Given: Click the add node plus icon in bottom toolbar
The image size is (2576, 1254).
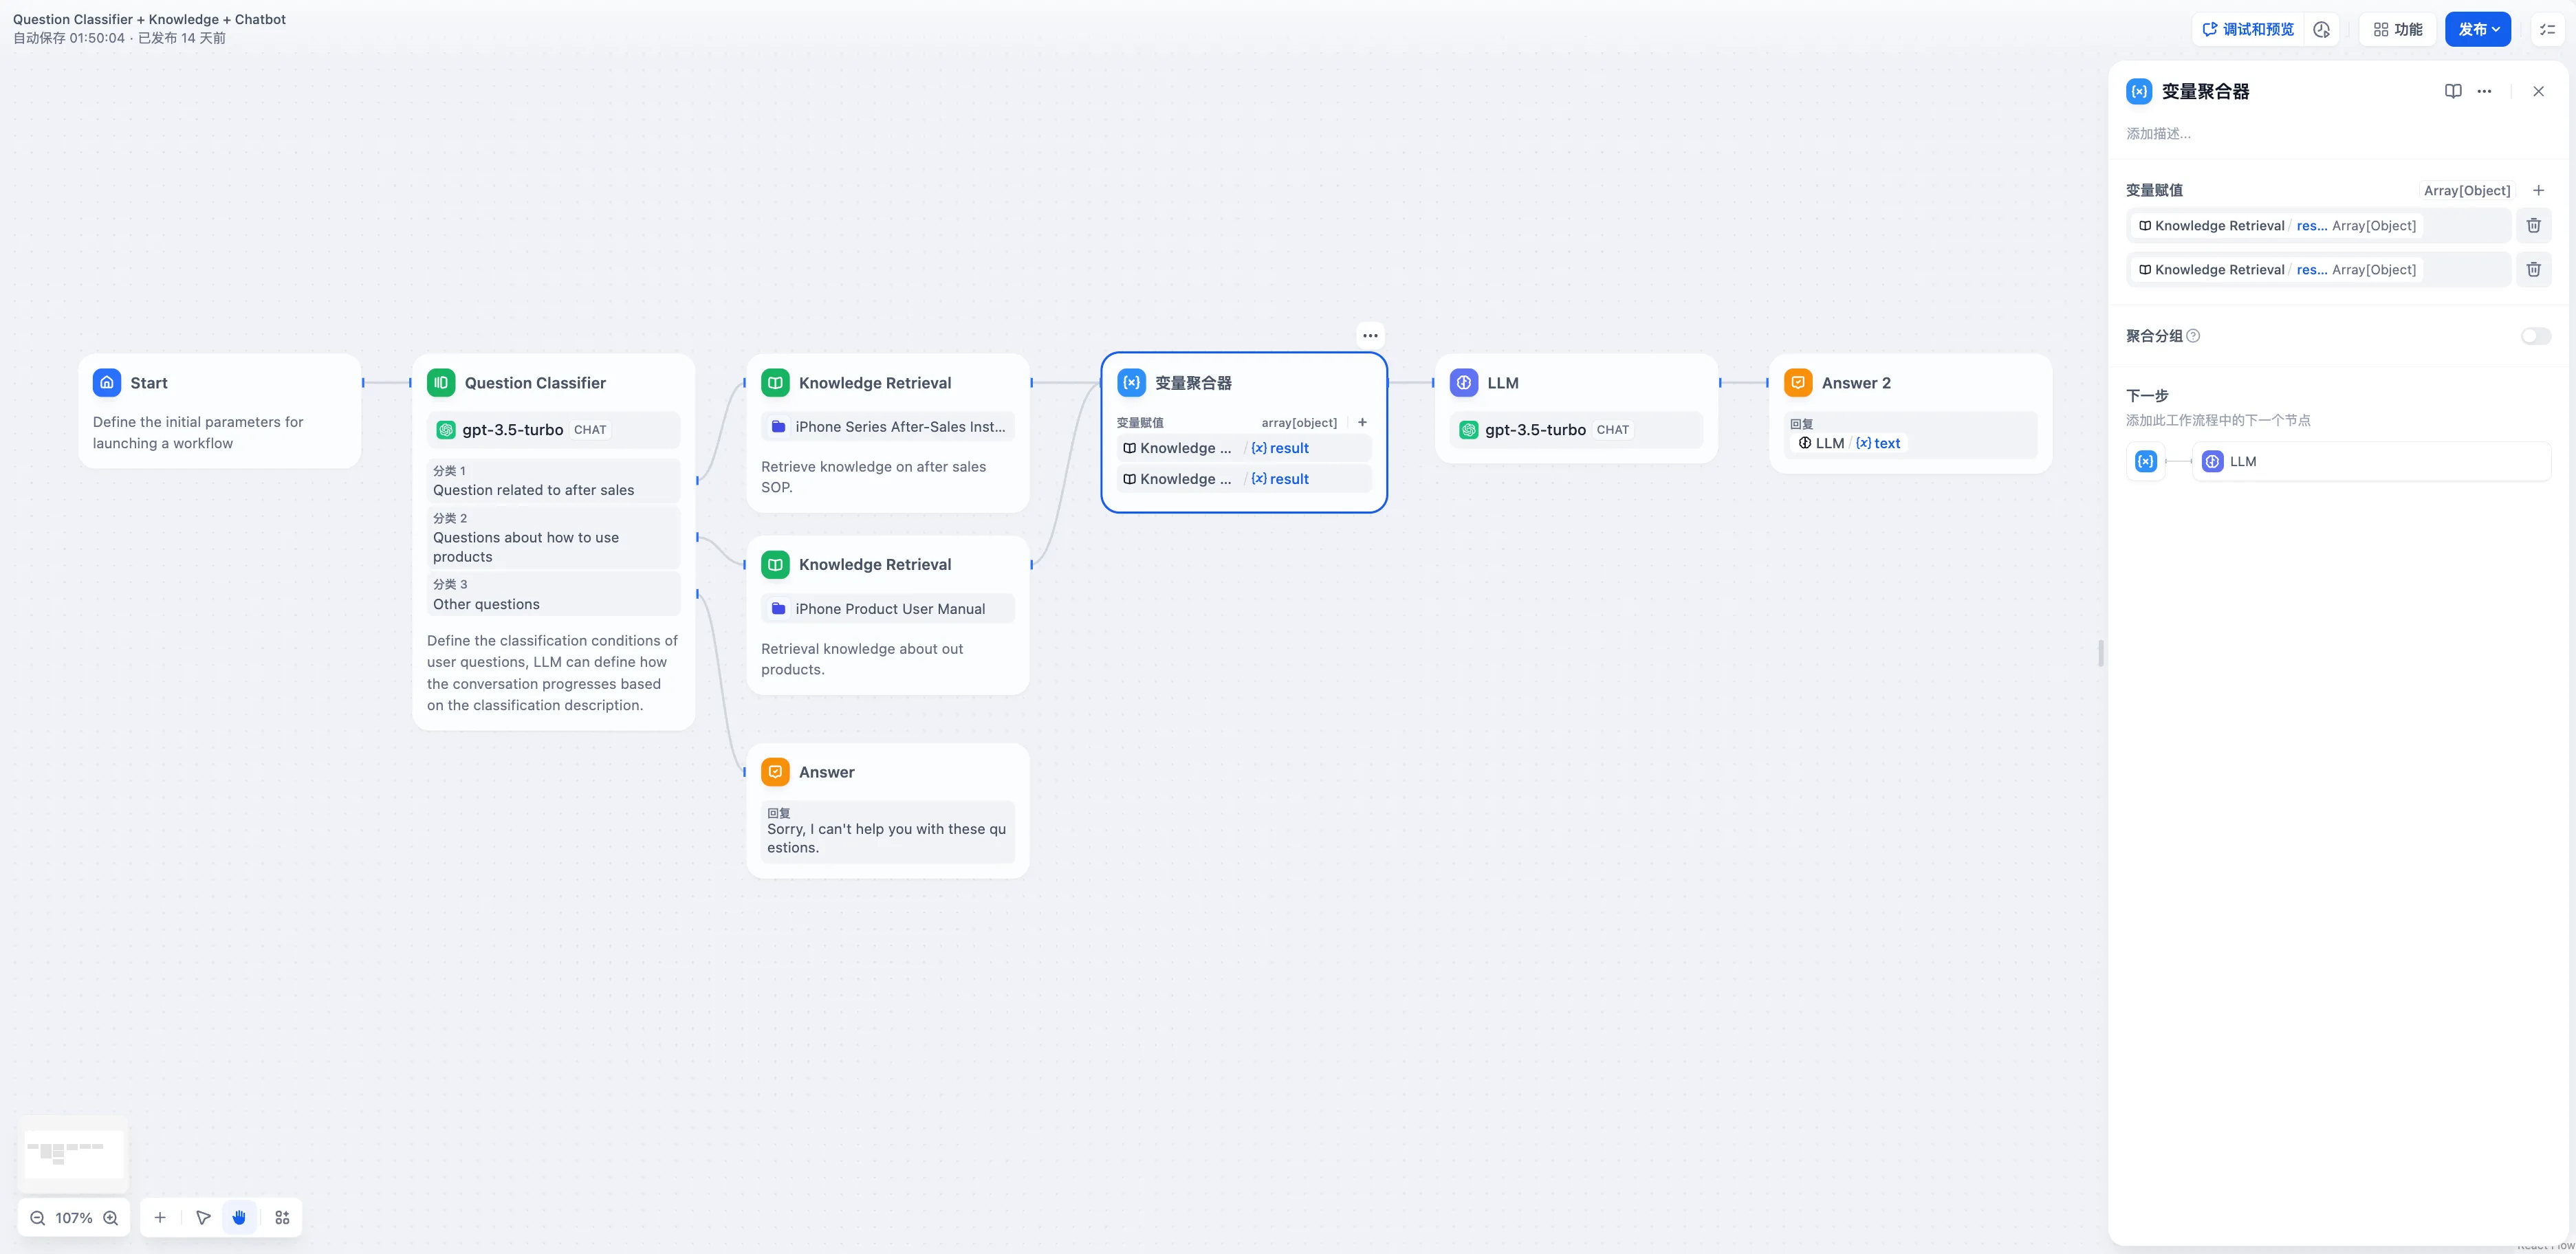Looking at the screenshot, I should click(160, 1217).
